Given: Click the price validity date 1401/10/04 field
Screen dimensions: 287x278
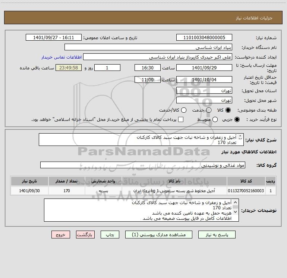Looking at the screenshot, I should tap(204, 79).
